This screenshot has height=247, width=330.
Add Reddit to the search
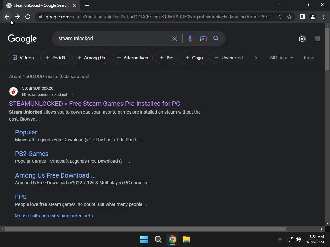pyautogui.click(x=55, y=58)
